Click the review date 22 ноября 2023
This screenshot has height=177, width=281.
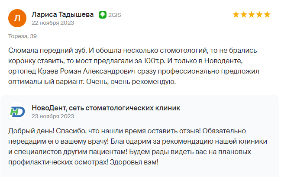pos(53,23)
